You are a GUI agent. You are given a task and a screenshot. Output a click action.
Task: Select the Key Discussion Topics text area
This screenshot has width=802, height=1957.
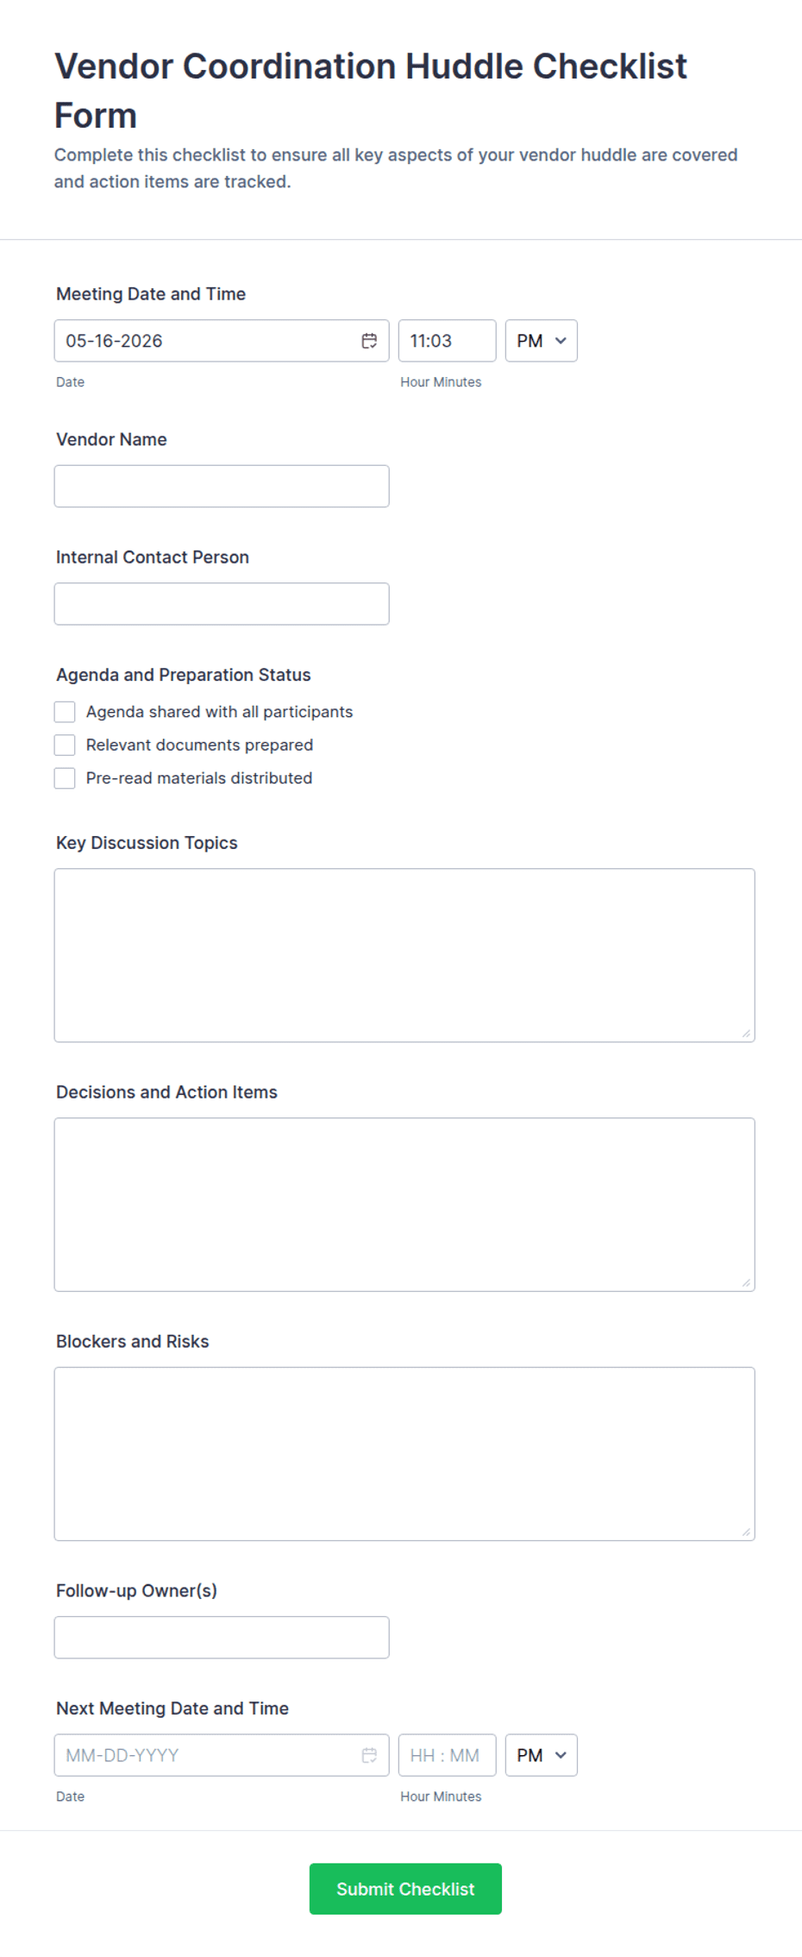(x=404, y=955)
